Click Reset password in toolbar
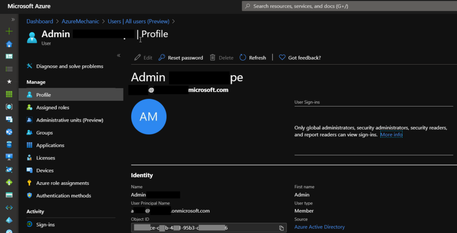Screen dimensions: 457x233 click(x=181, y=57)
